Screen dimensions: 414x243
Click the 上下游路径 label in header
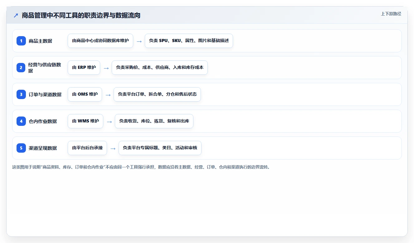click(x=391, y=14)
